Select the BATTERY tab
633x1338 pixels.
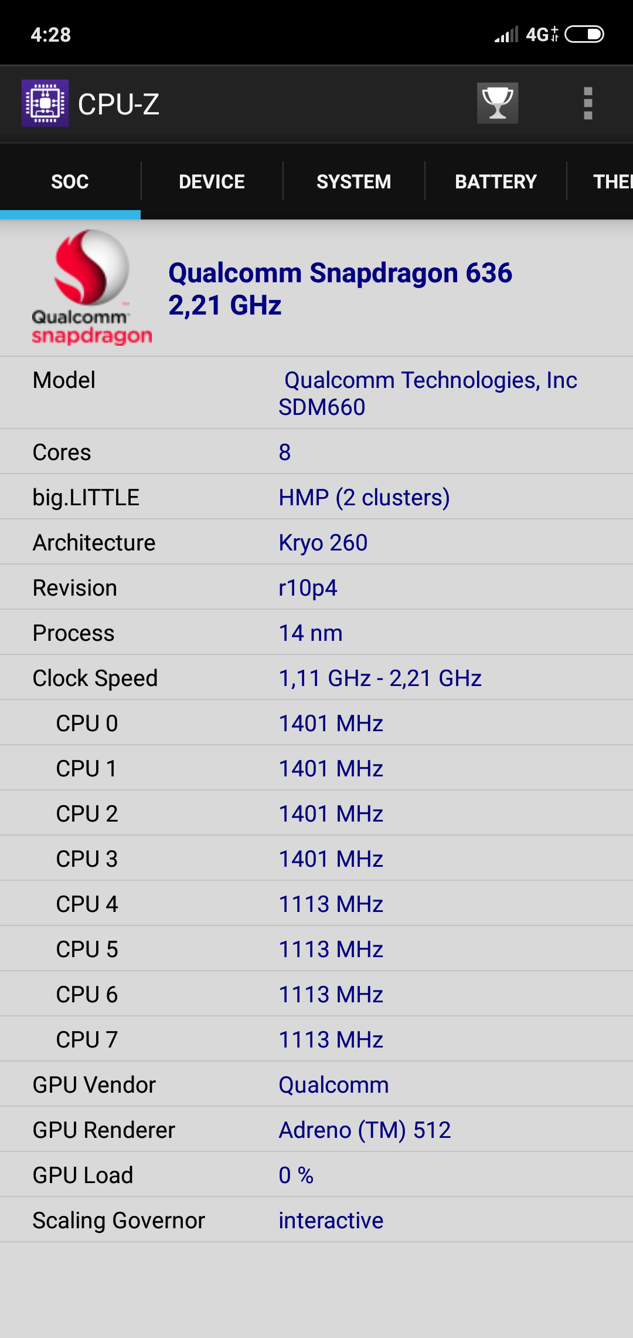(x=496, y=182)
